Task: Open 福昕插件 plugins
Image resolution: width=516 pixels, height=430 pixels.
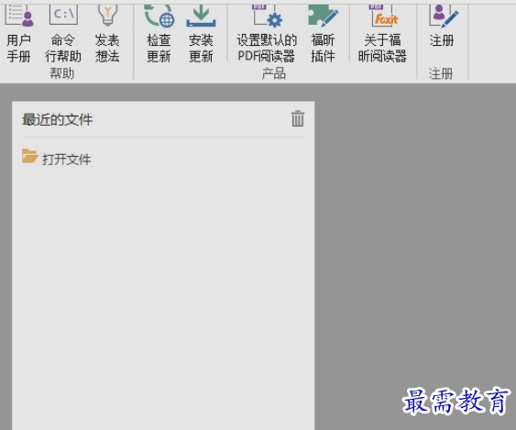Action: (x=324, y=33)
